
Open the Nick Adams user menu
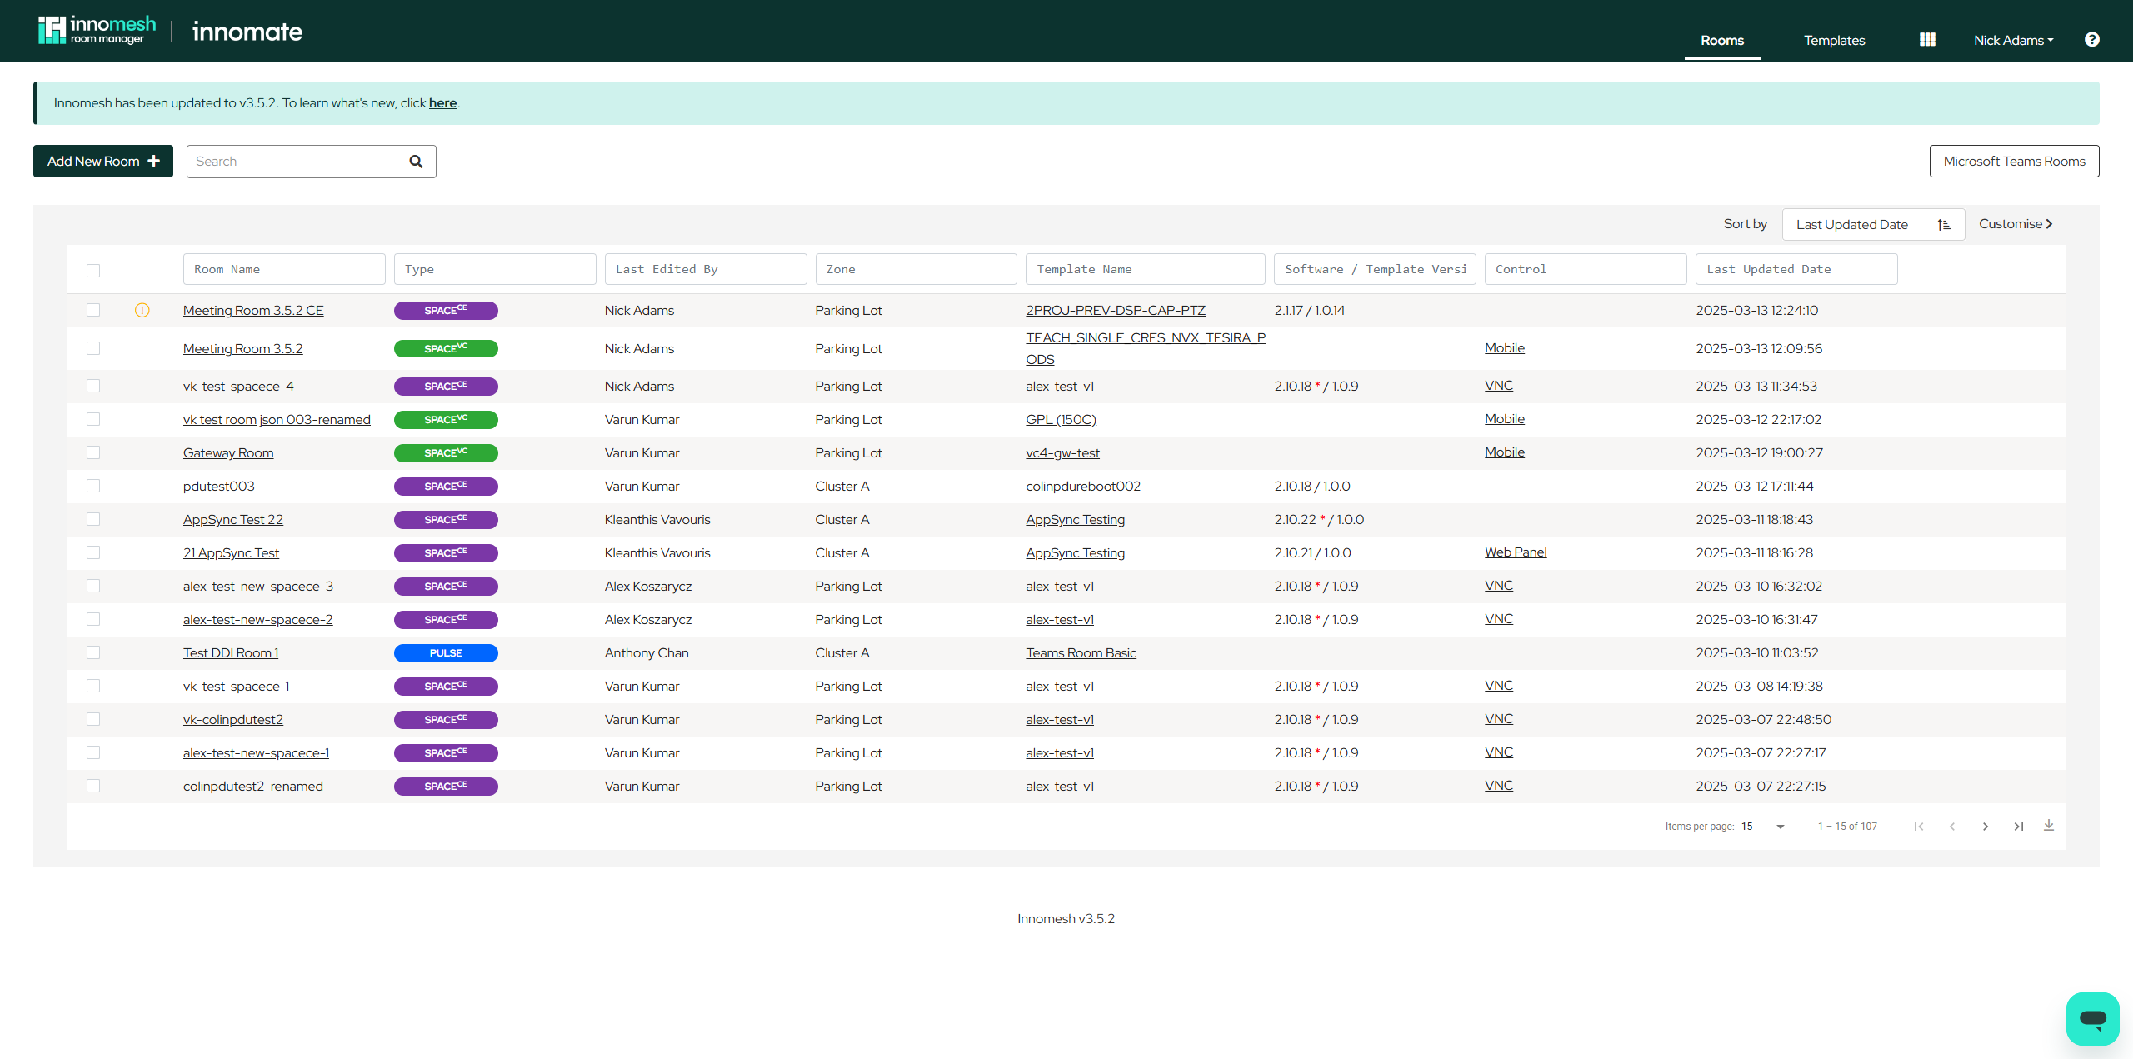point(2013,40)
